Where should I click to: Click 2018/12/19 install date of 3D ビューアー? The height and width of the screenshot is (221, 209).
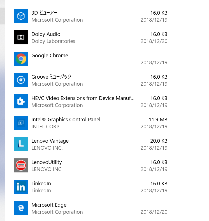tap(154, 20)
